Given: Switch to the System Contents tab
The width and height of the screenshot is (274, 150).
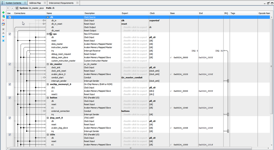Looking at the screenshot, I should (13, 3).
